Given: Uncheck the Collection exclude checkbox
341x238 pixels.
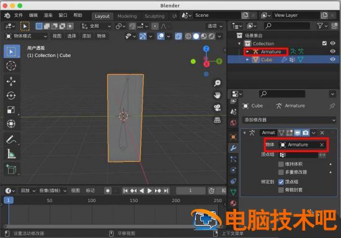Looking at the screenshot, I should [x=324, y=43].
